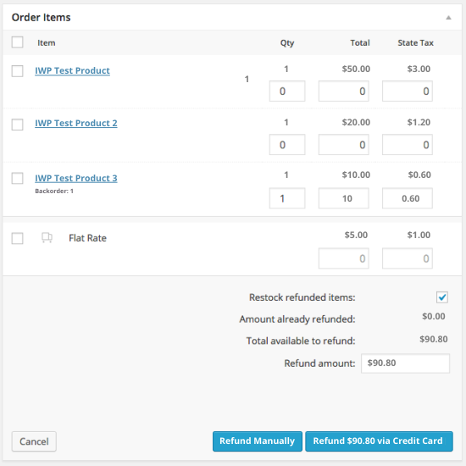Select the IWP Test Product 2 checkbox

17,125
